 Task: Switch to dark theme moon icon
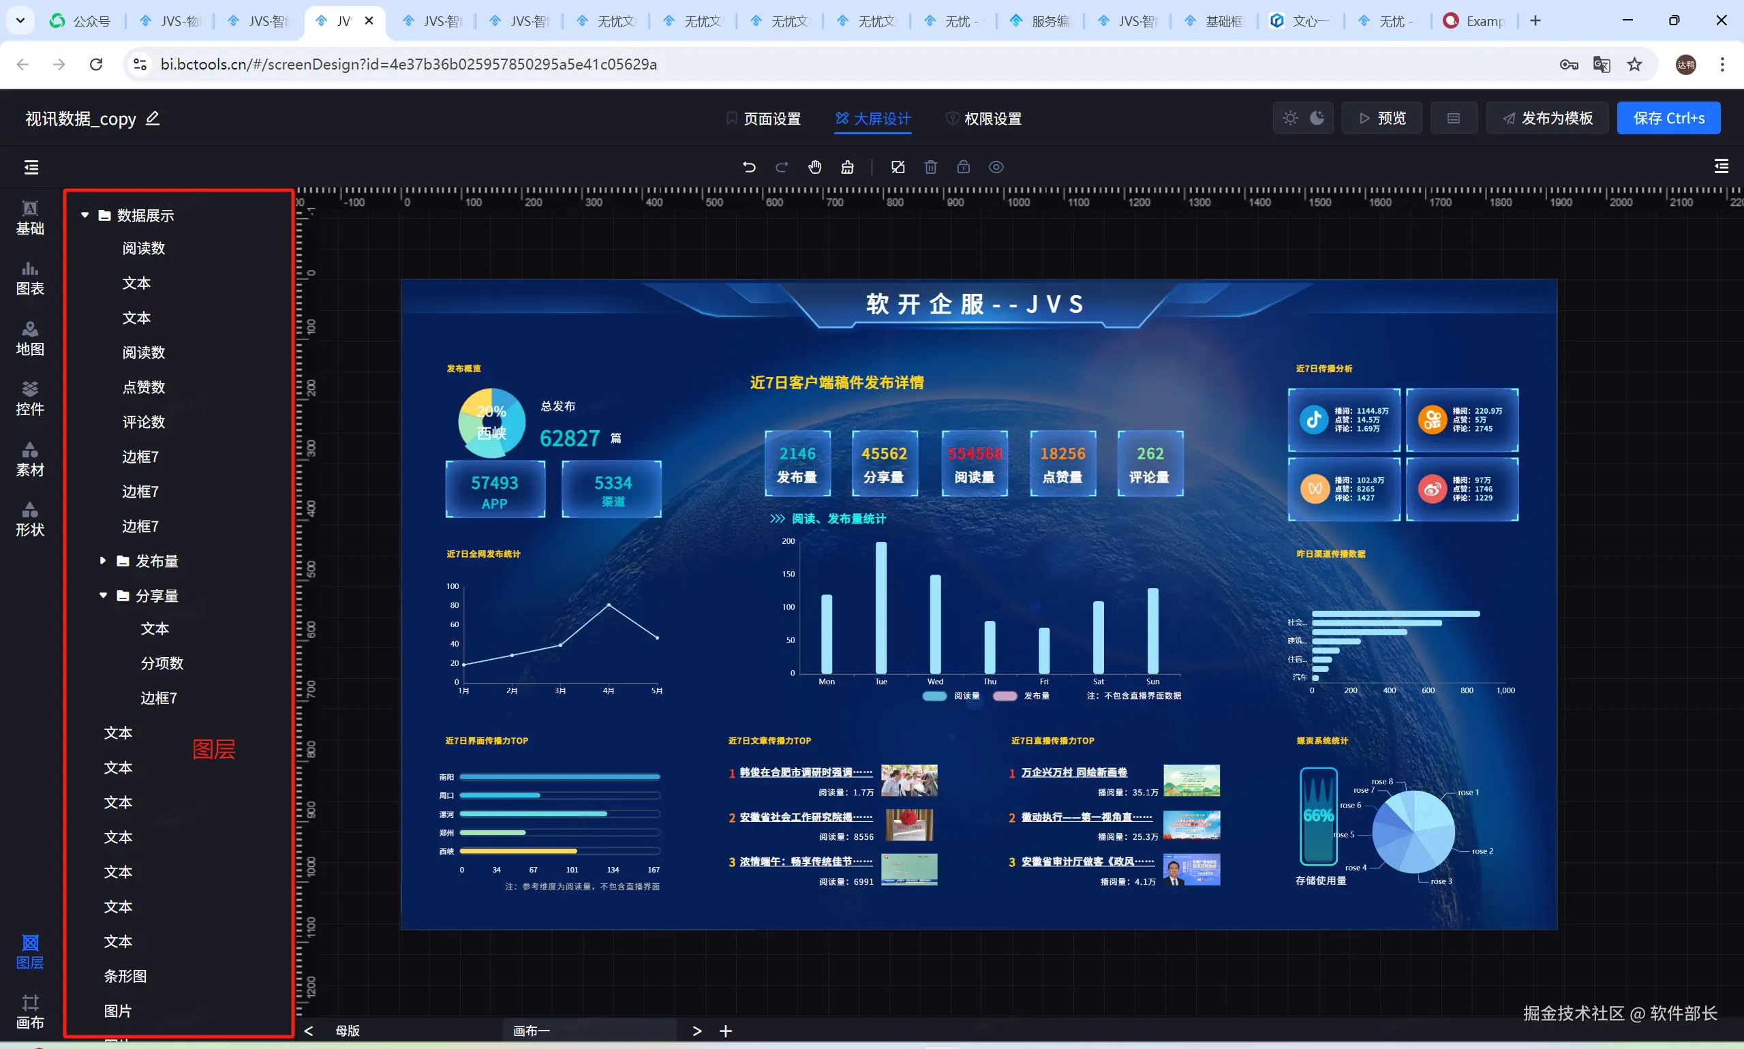[1317, 118]
